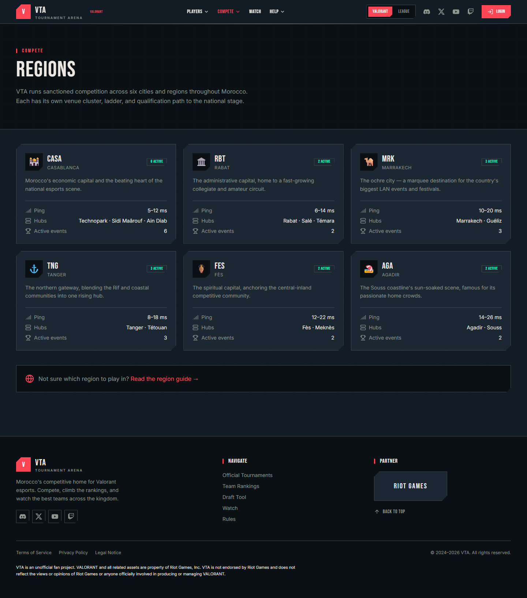527x598 pixels.
Task: Click the 2 ACTIVE badge on AGA
Action: (x=492, y=268)
